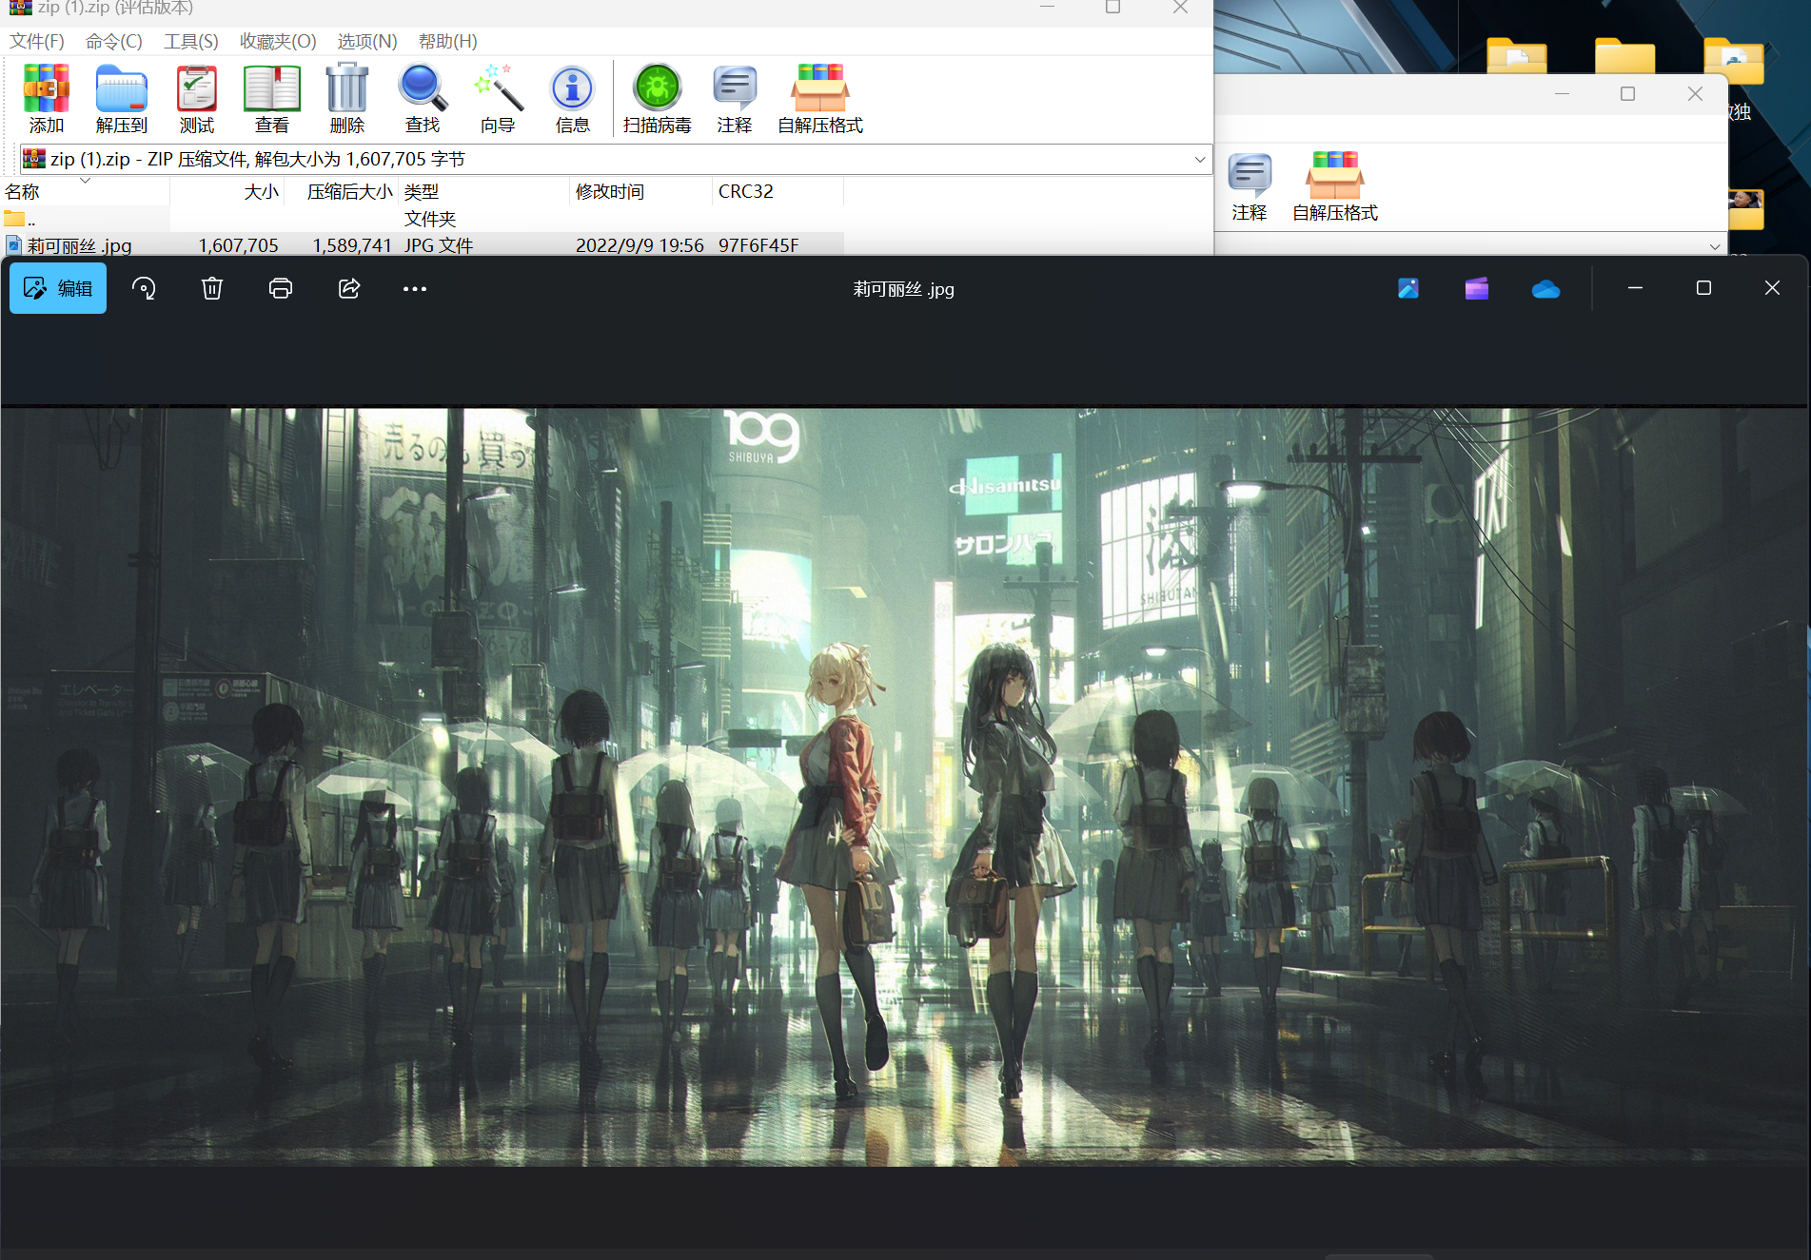The height and width of the screenshot is (1260, 1811).
Task: Open the Help (帮助(H)) menu
Action: [x=448, y=41]
